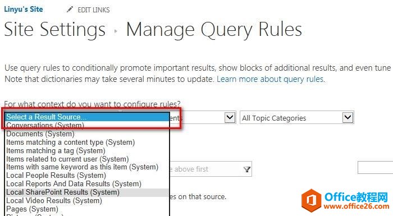393x216 pixels.
Task: Click the filter funnel icon
Action: (x=247, y=169)
